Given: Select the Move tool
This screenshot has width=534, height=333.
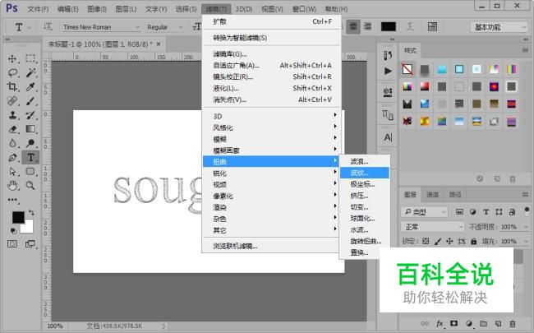Looking at the screenshot, I should point(12,58).
